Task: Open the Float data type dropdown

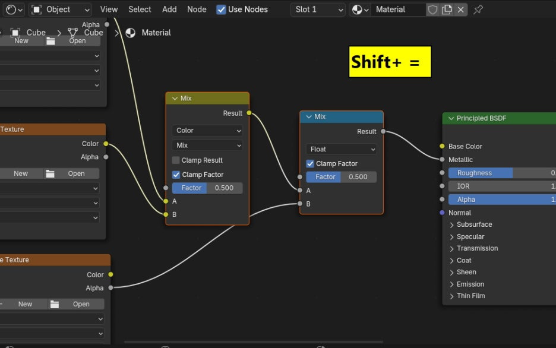Action: tap(341, 149)
